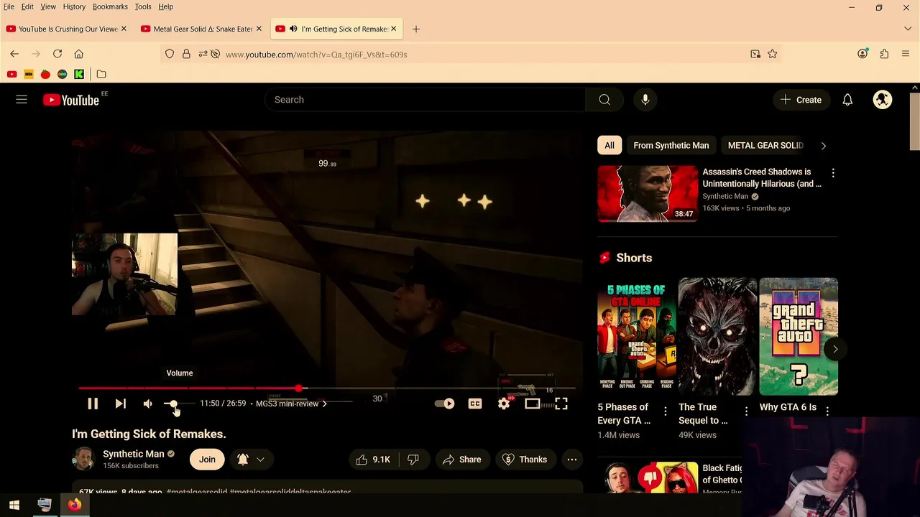The image size is (920, 517).
Task: Open The True Sequel short thumbnail
Action: coord(717,337)
